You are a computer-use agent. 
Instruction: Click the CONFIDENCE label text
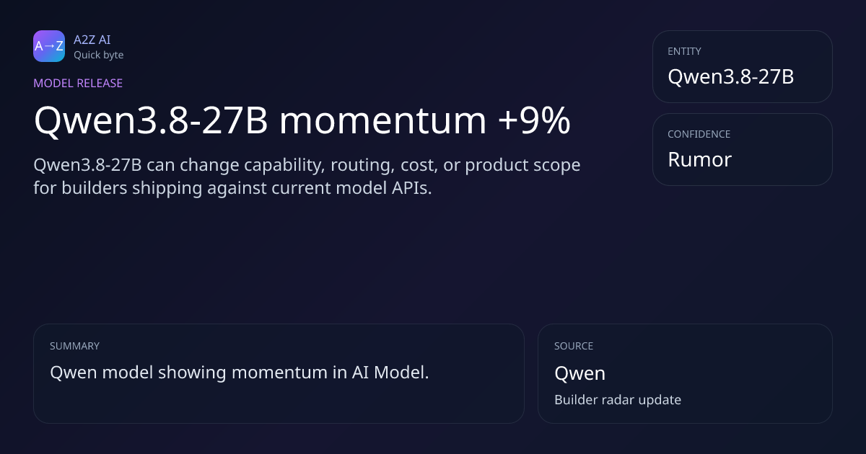[699, 134]
